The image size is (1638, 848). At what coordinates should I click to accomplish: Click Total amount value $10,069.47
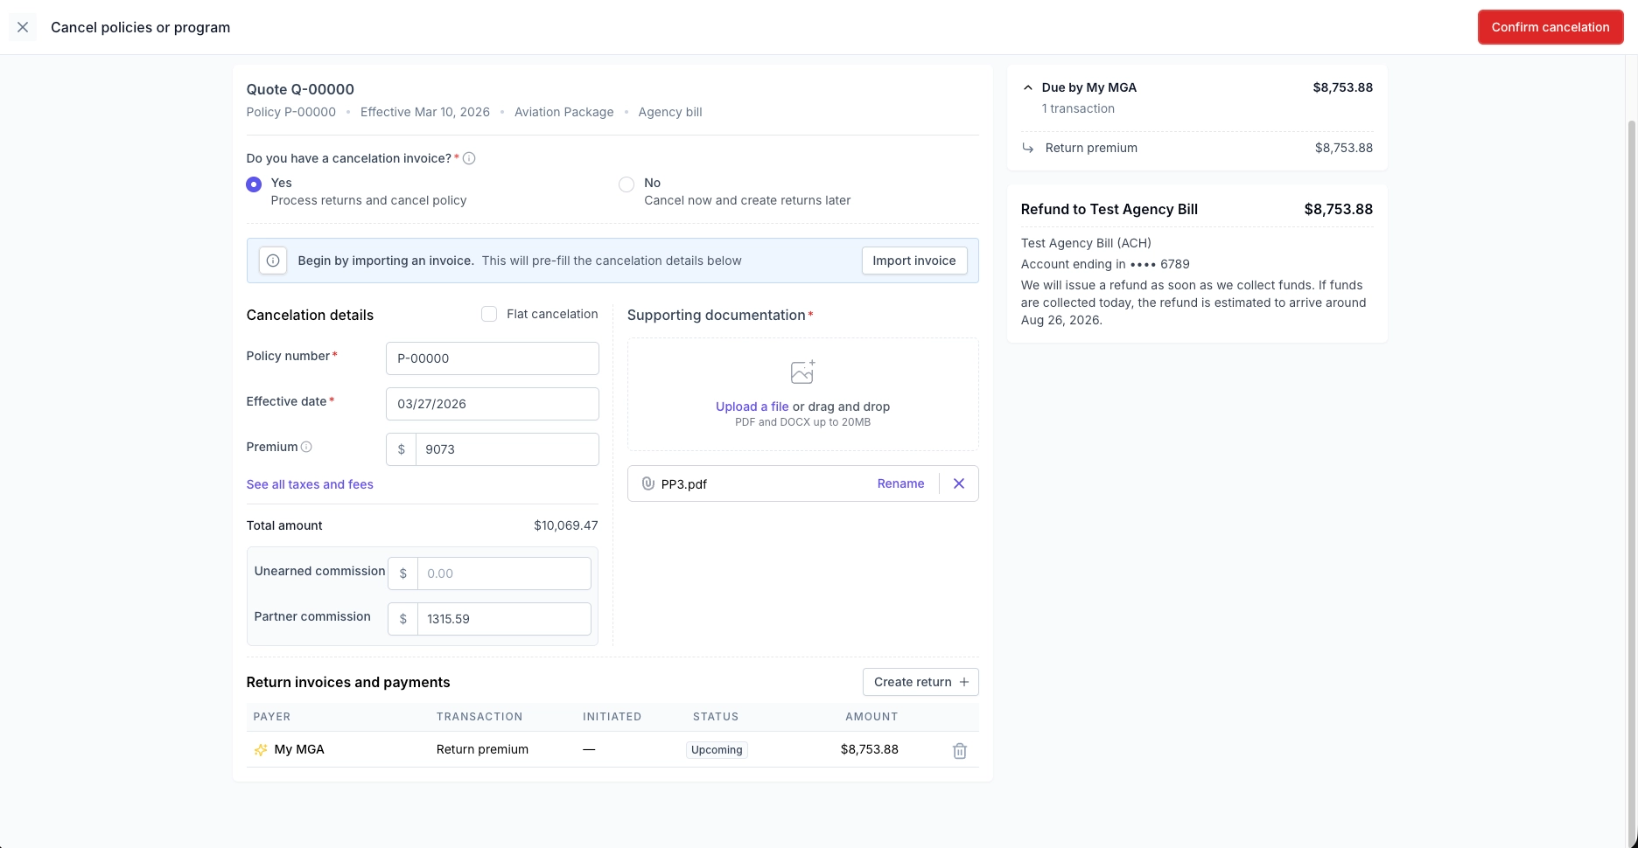click(566, 525)
